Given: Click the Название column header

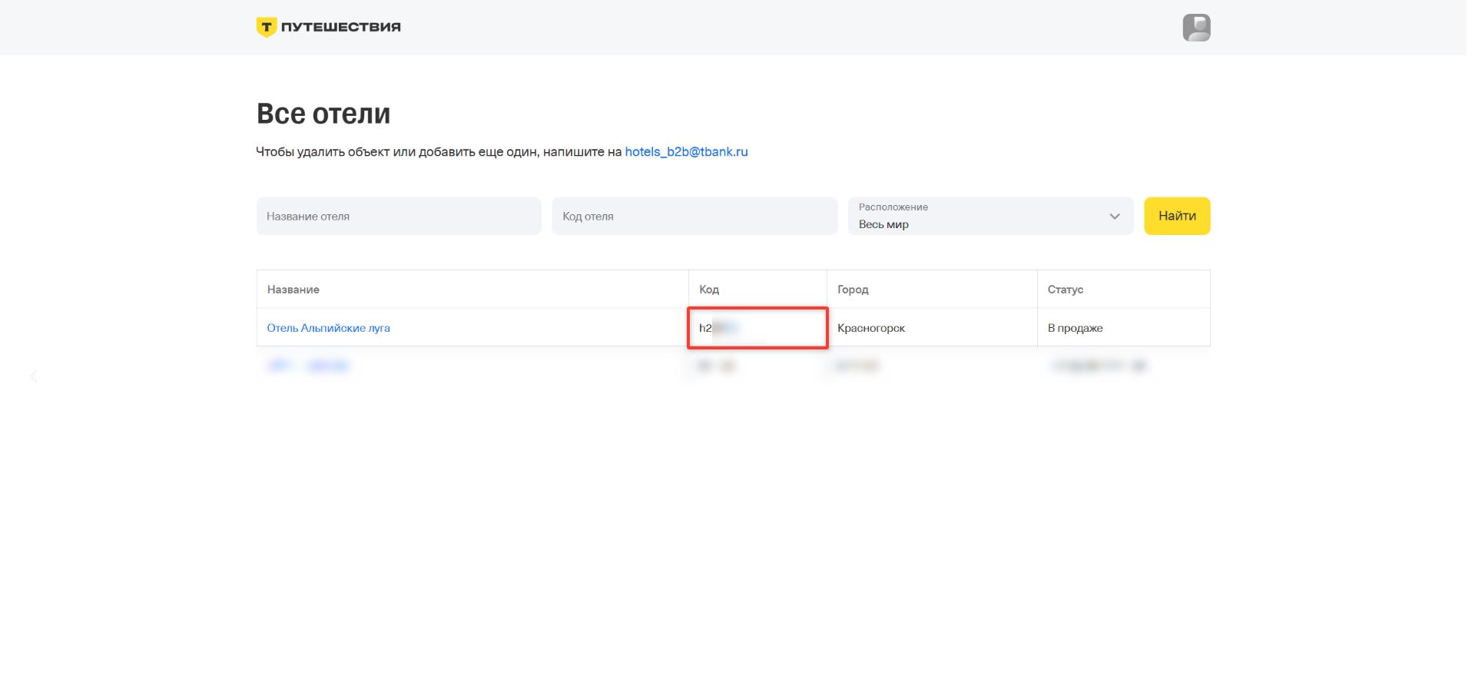Looking at the screenshot, I should pyautogui.click(x=293, y=290).
